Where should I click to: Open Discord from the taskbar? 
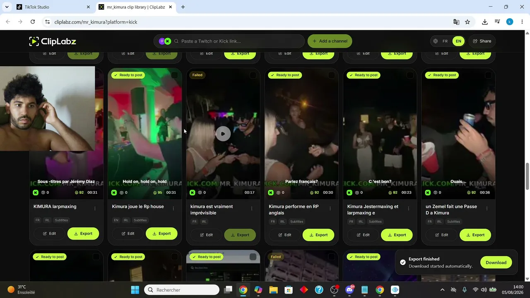pyautogui.click(x=349, y=290)
